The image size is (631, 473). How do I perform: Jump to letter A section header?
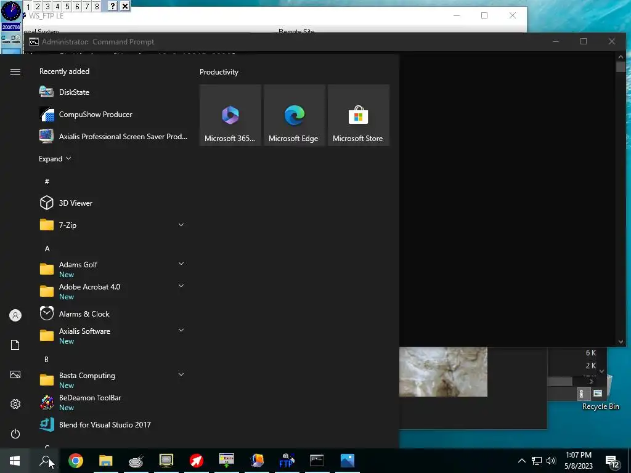47,249
